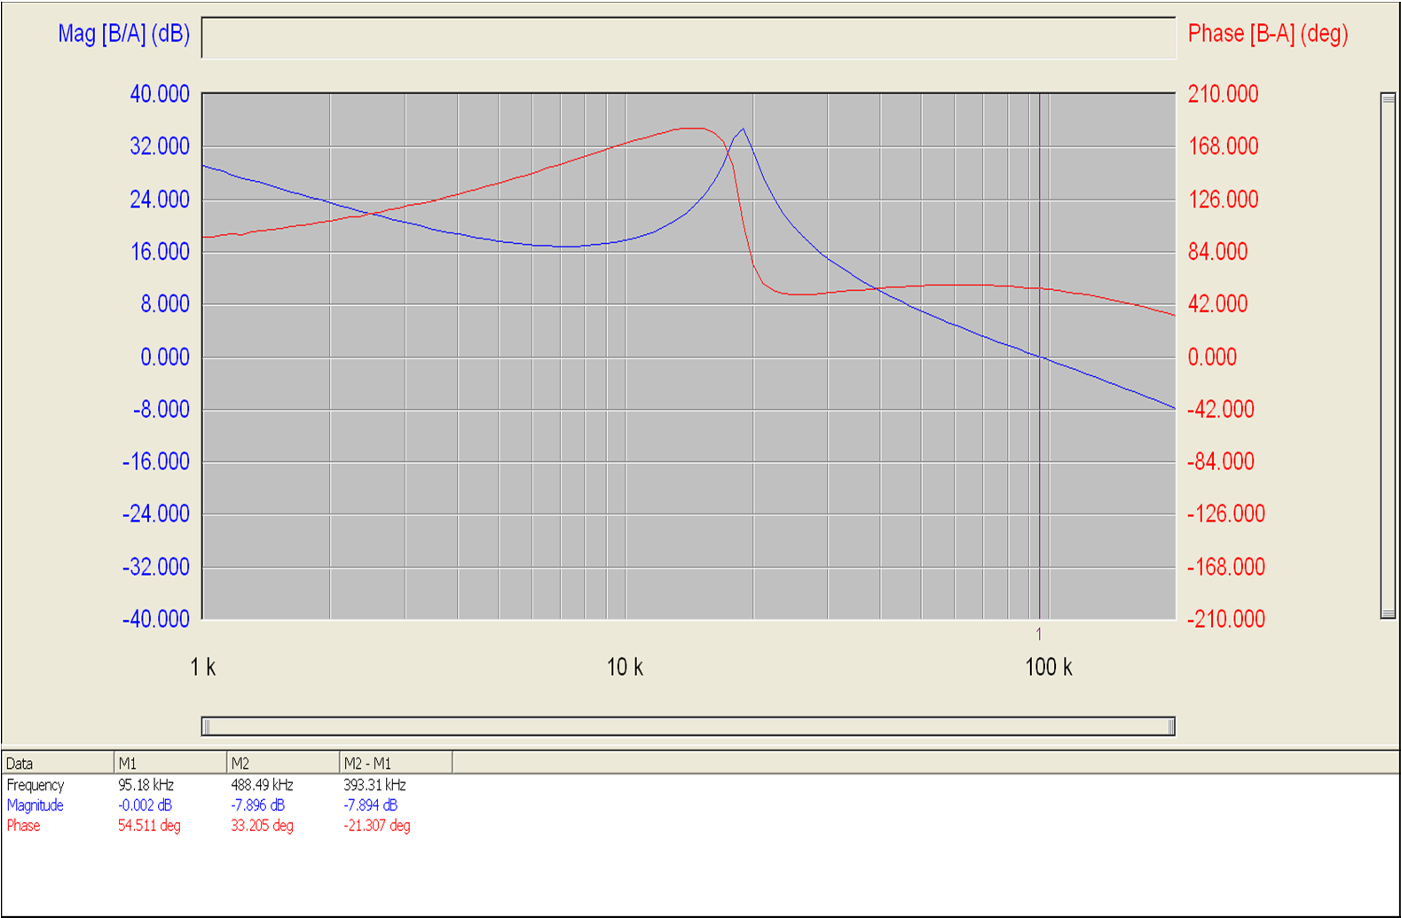Click marker 1 label below the plot
1401x918 pixels.
pyautogui.click(x=1039, y=634)
